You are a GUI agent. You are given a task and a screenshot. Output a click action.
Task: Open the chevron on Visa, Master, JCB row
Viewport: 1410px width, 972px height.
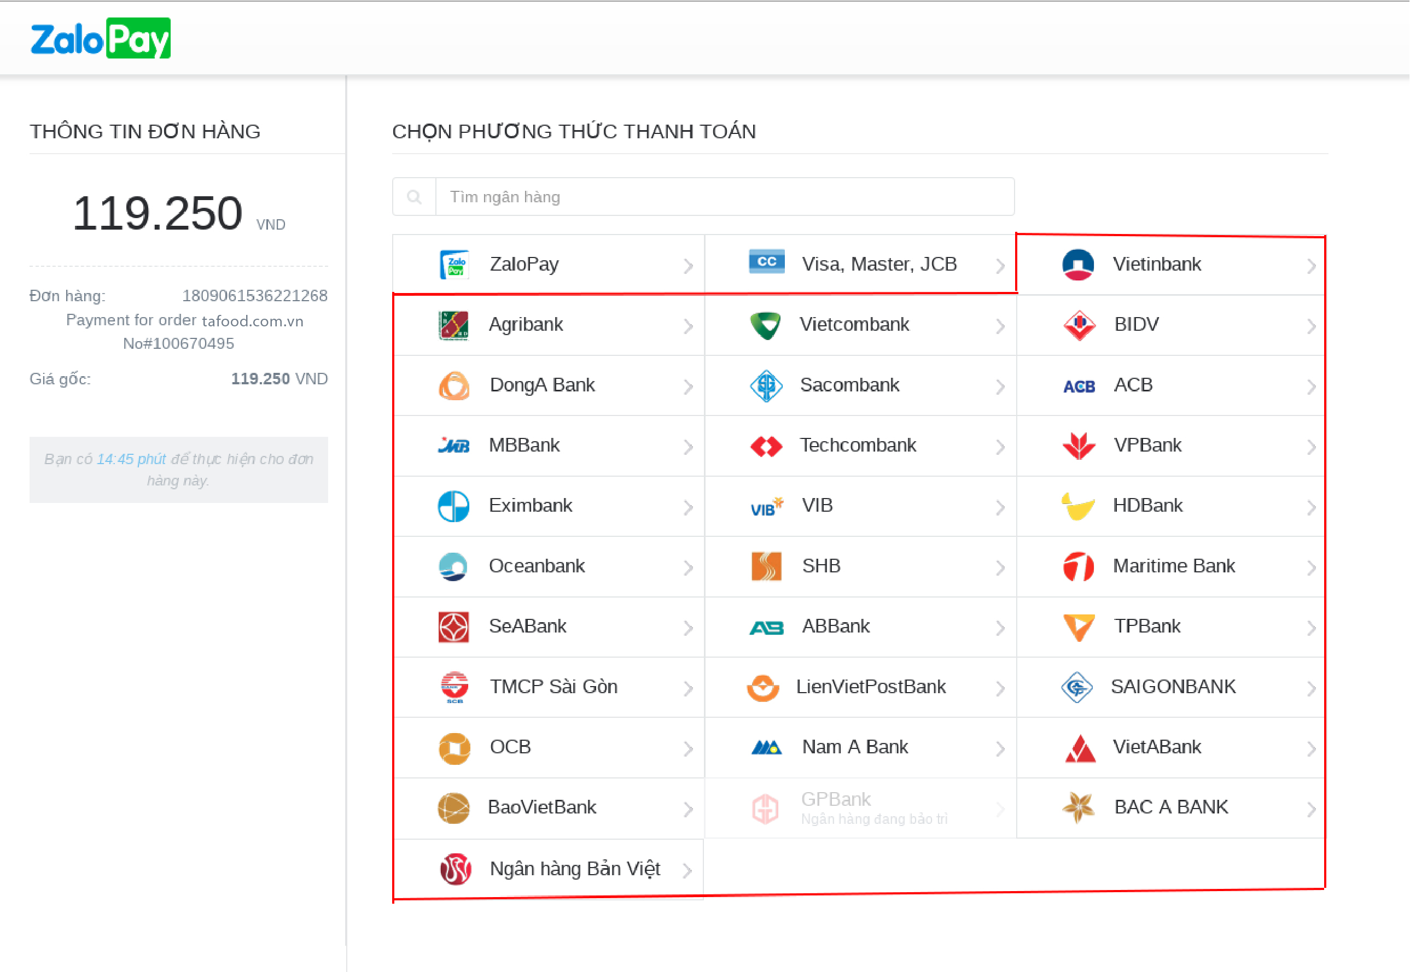[x=1000, y=266]
